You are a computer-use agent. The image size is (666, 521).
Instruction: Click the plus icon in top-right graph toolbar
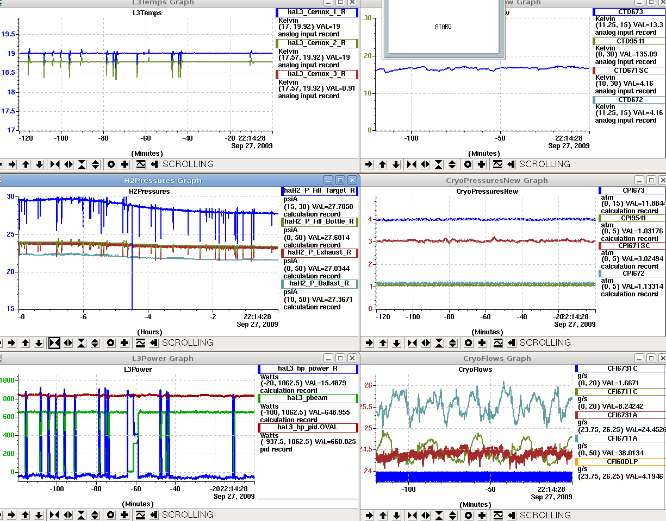pyautogui.click(x=482, y=164)
